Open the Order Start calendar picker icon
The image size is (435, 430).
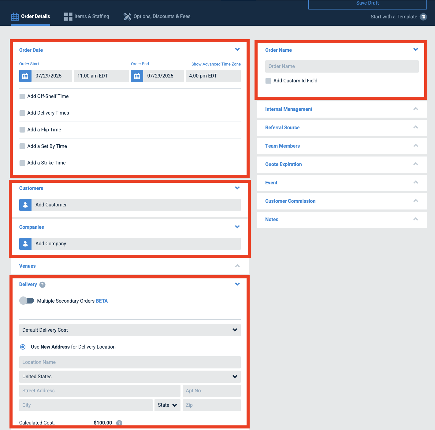pyautogui.click(x=25, y=76)
